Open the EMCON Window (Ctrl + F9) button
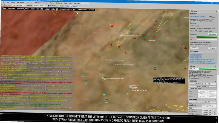Viewport: 219px width, 123px height. pos(202,84)
